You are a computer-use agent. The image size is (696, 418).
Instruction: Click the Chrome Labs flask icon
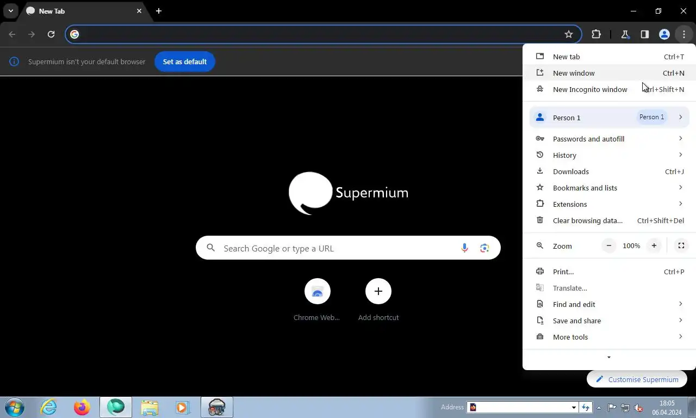tap(625, 34)
